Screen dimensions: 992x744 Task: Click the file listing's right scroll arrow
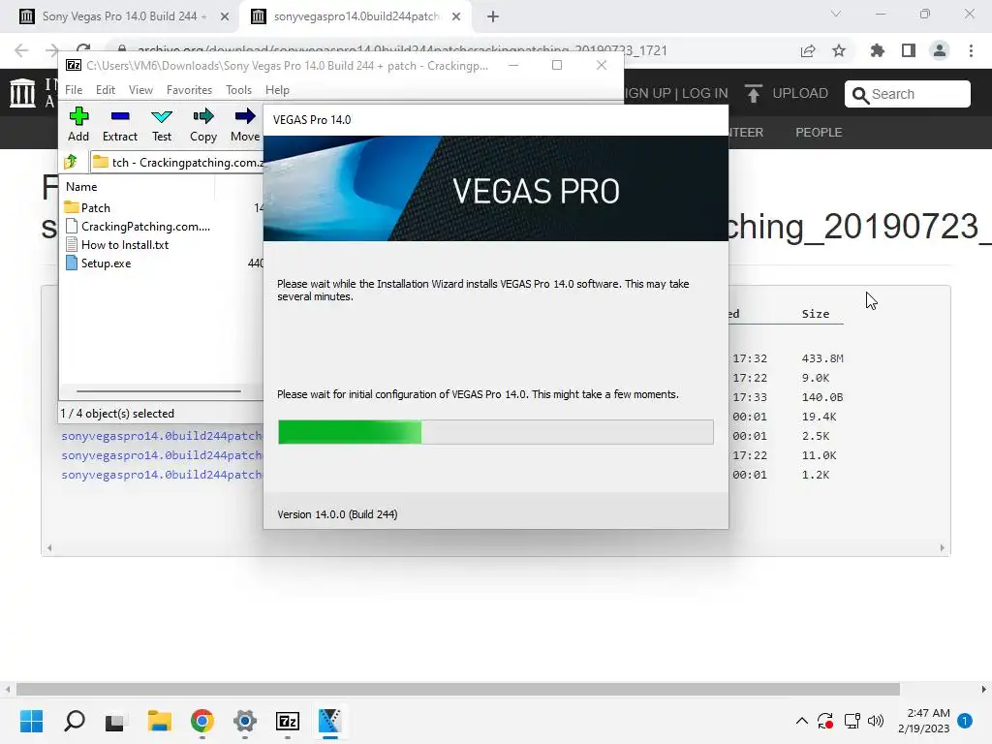tap(942, 548)
